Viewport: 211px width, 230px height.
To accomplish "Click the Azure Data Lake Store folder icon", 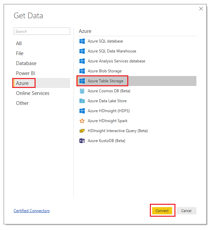I will coord(82,101).
